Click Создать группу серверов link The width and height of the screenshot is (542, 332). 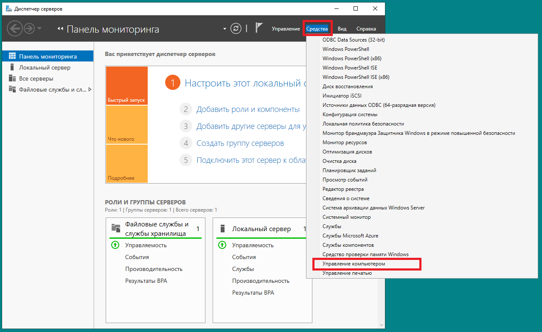pyautogui.click(x=240, y=143)
